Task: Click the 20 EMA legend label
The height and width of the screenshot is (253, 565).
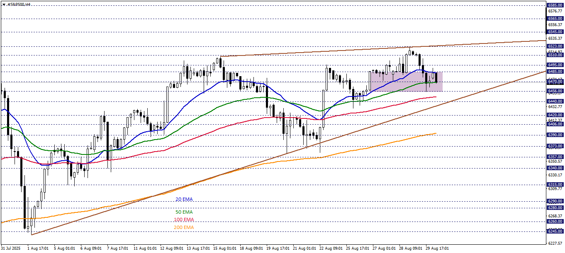Action: pyautogui.click(x=184, y=199)
